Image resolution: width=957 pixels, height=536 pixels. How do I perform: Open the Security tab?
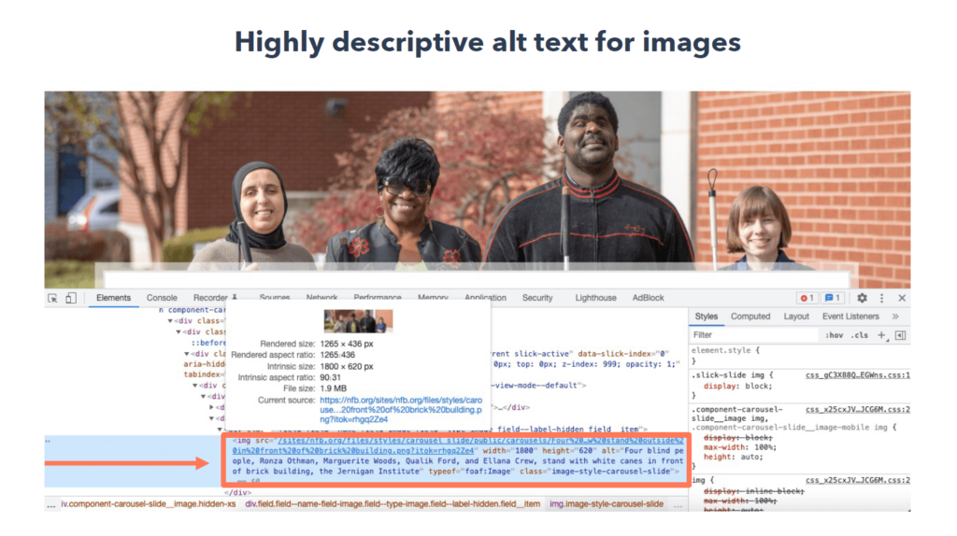537,298
